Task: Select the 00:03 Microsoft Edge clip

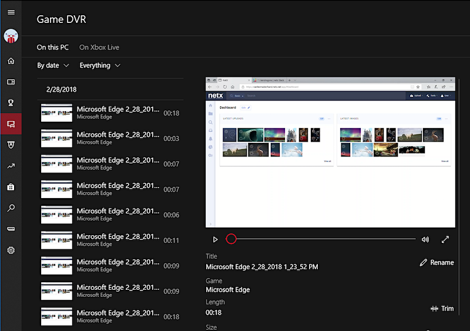Action: 110,138
